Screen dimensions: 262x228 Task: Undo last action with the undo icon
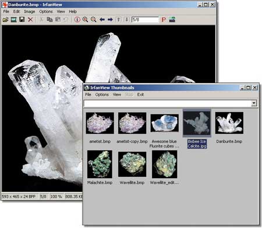[x=66, y=20]
